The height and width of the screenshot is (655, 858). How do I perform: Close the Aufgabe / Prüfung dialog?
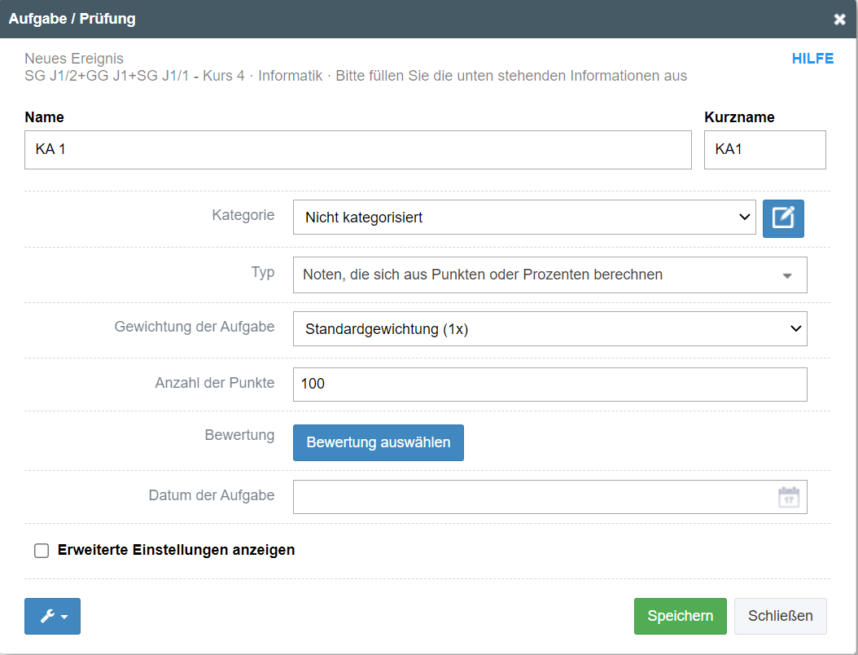[839, 20]
